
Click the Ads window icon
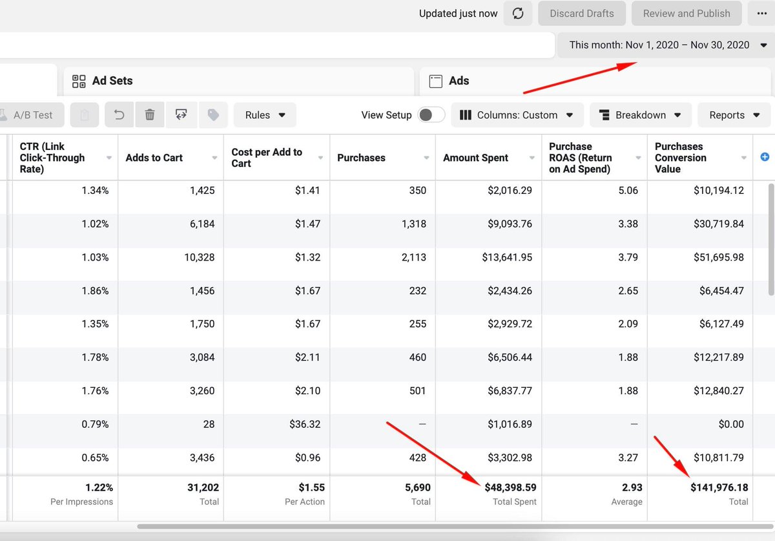435,81
